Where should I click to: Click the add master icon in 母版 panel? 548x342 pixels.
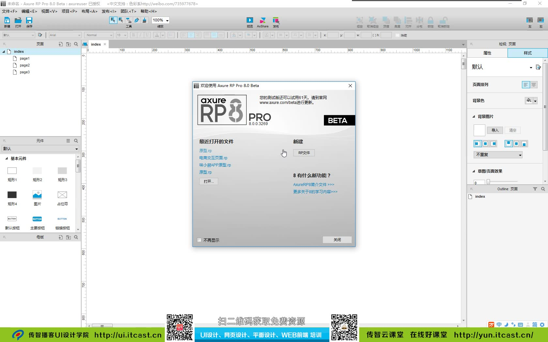coord(61,237)
